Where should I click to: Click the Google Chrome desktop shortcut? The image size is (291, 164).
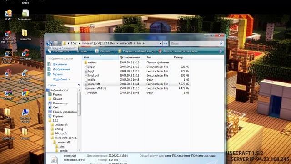[x=25, y=95]
